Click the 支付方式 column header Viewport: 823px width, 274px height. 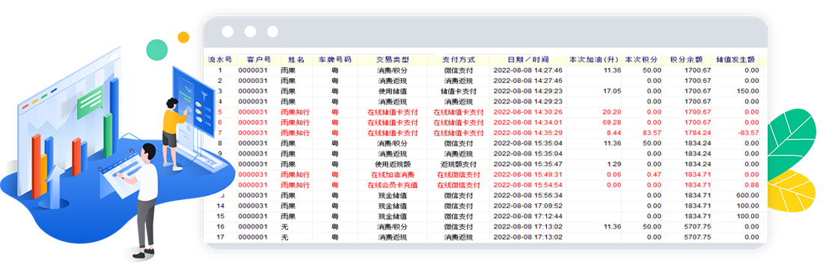point(458,59)
